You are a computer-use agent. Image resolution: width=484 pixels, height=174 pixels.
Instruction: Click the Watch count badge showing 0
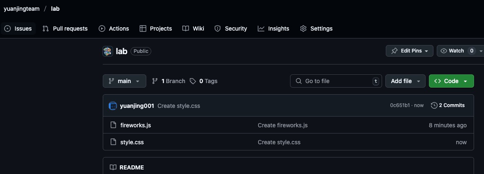[471, 51]
